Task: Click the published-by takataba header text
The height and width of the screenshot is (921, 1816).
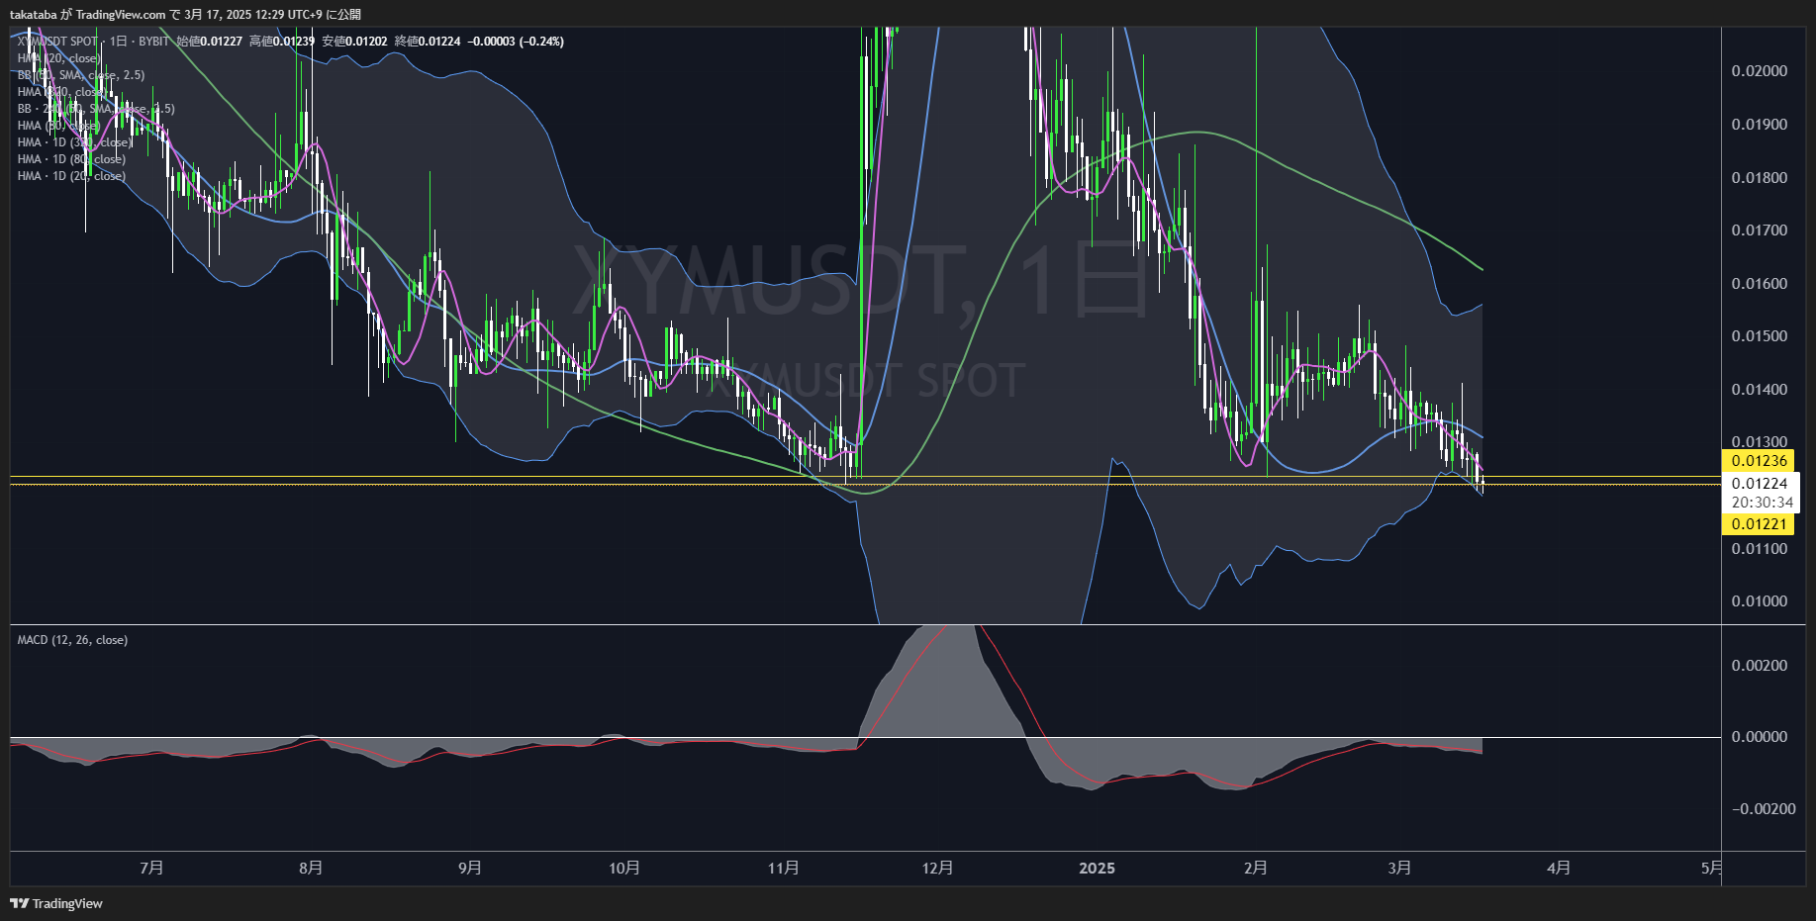Action: [x=185, y=14]
